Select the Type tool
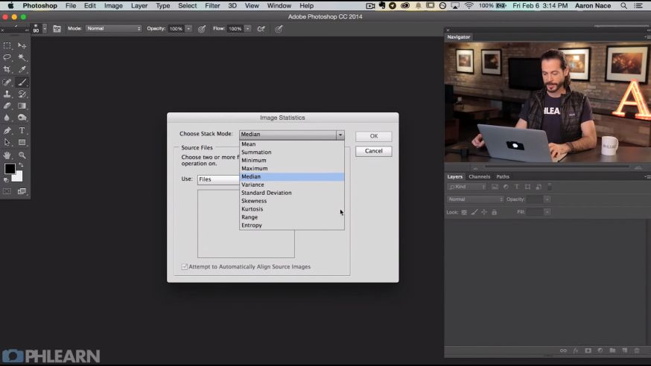Image resolution: width=651 pixels, height=366 pixels. coord(22,130)
